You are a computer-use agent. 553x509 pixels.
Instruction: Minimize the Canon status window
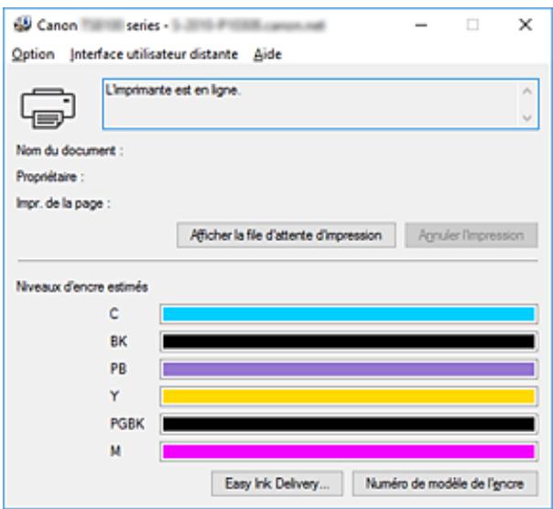click(421, 25)
